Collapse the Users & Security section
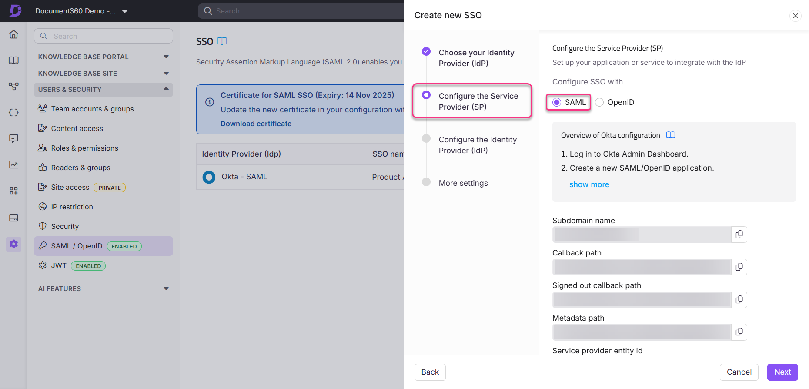Image resolution: width=809 pixels, height=389 pixels. tap(104, 90)
